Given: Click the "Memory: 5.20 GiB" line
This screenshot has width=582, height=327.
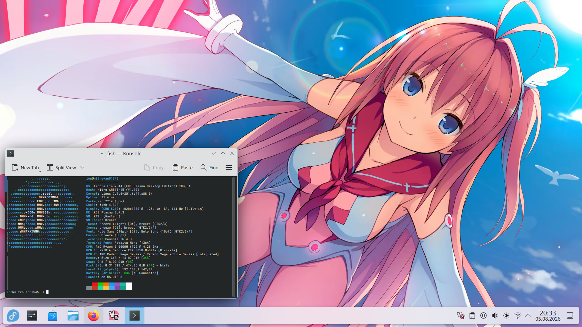Looking at the screenshot, I should coord(118,258).
